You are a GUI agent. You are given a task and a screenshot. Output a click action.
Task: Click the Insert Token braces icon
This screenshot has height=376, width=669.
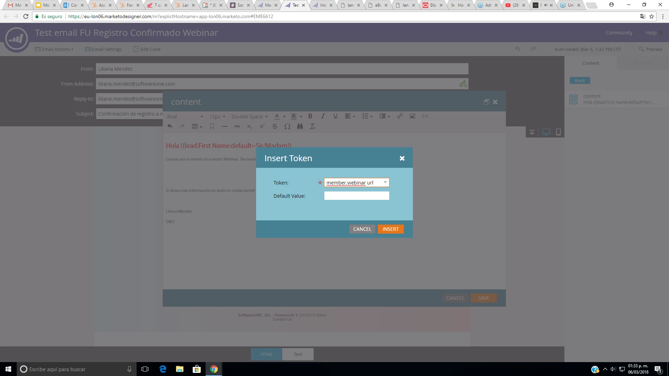tap(425, 116)
